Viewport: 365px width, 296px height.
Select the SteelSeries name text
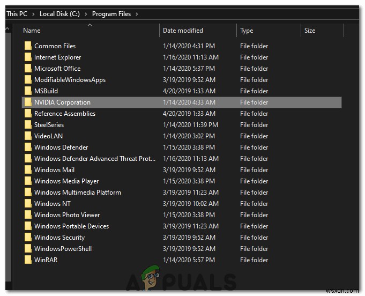click(49, 125)
